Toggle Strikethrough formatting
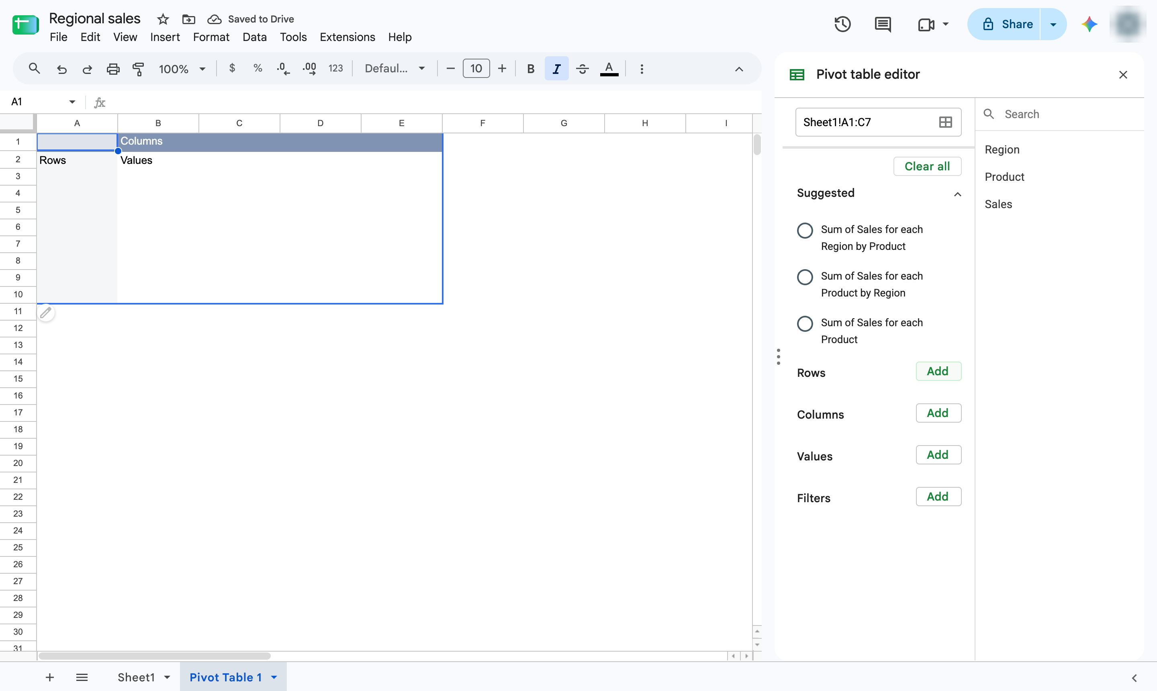This screenshot has height=691, width=1157. [583, 69]
